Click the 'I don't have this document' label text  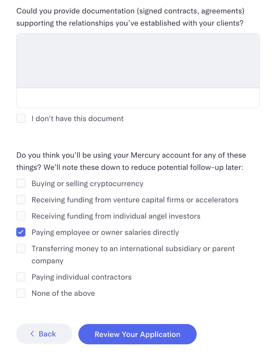[77, 119]
